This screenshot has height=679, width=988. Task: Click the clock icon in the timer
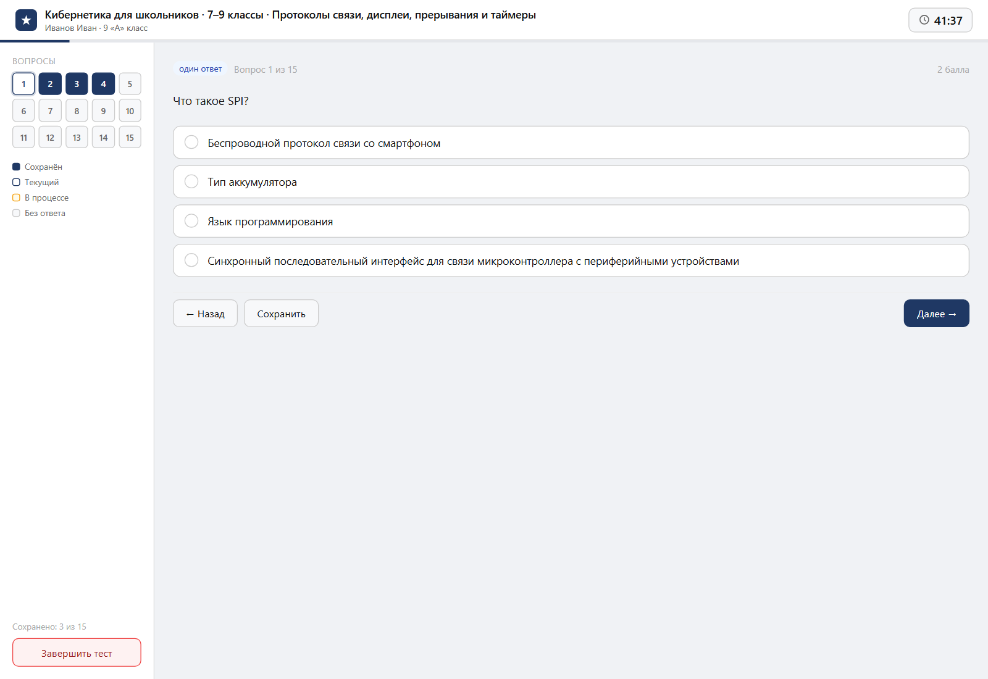pos(924,20)
